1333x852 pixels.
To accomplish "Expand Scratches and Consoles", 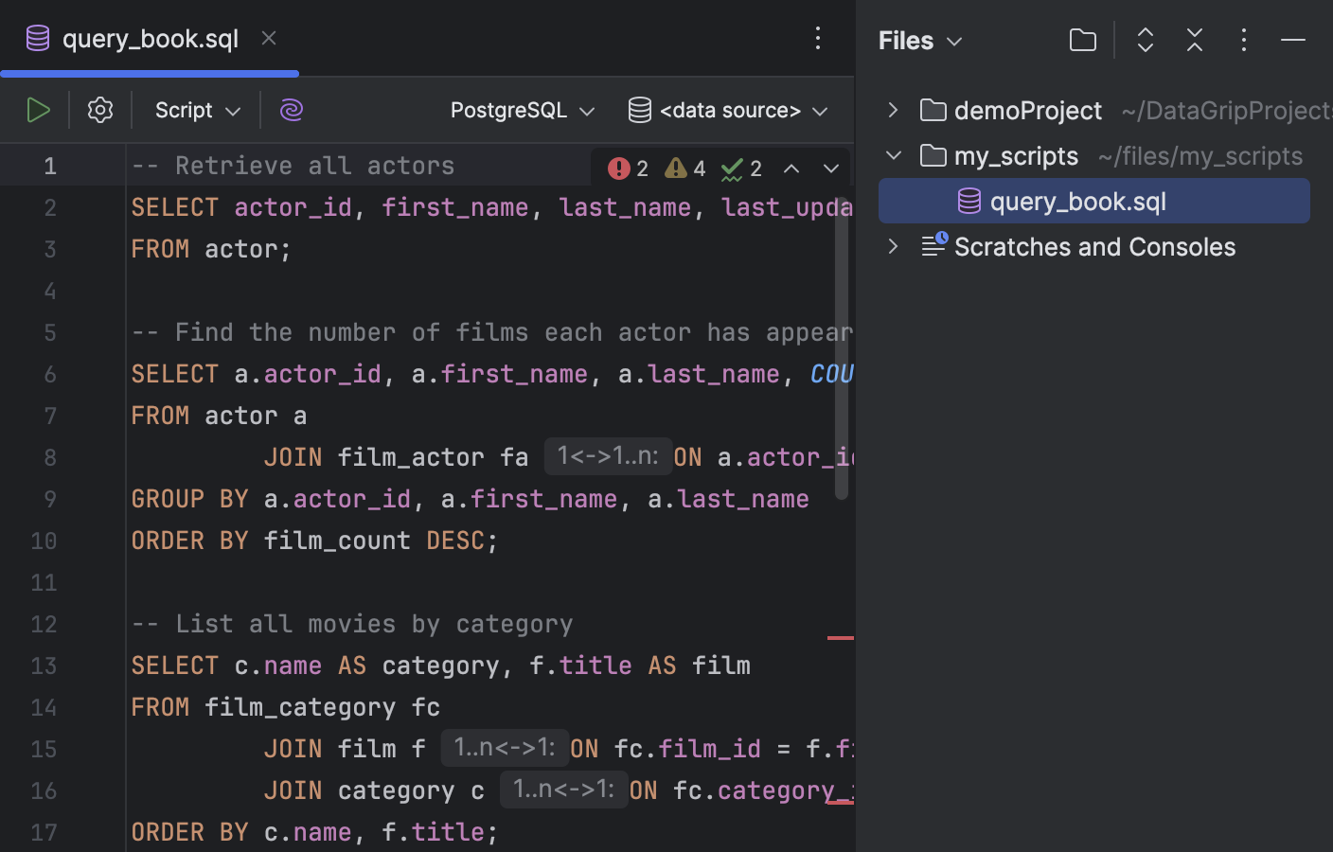I will pos(891,246).
